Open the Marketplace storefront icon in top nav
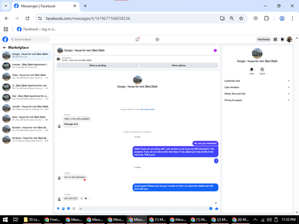 (x=138, y=39)
